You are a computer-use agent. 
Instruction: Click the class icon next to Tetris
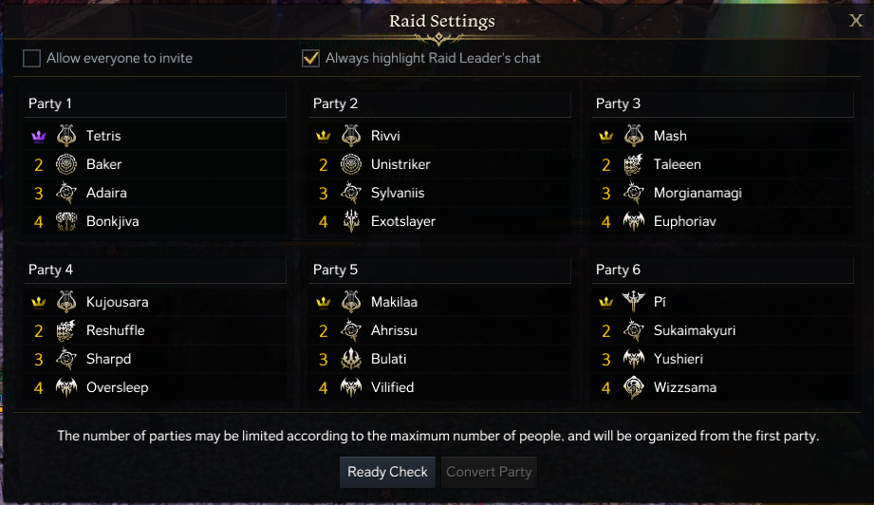tap(66, 136)
